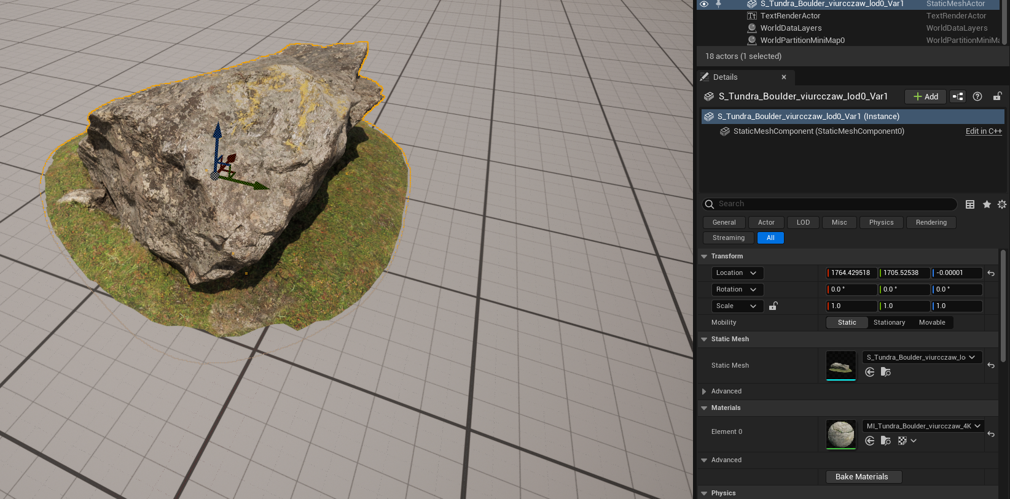This screenshot has width=1010, height=499.
Task: Toggle the Details panel lock icon
Action: tap(998, 96)
